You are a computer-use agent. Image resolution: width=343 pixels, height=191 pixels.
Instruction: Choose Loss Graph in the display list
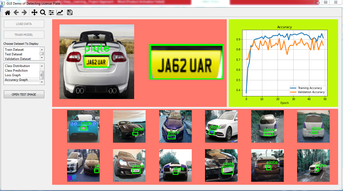pyautogui.click(x=13, y=75)
